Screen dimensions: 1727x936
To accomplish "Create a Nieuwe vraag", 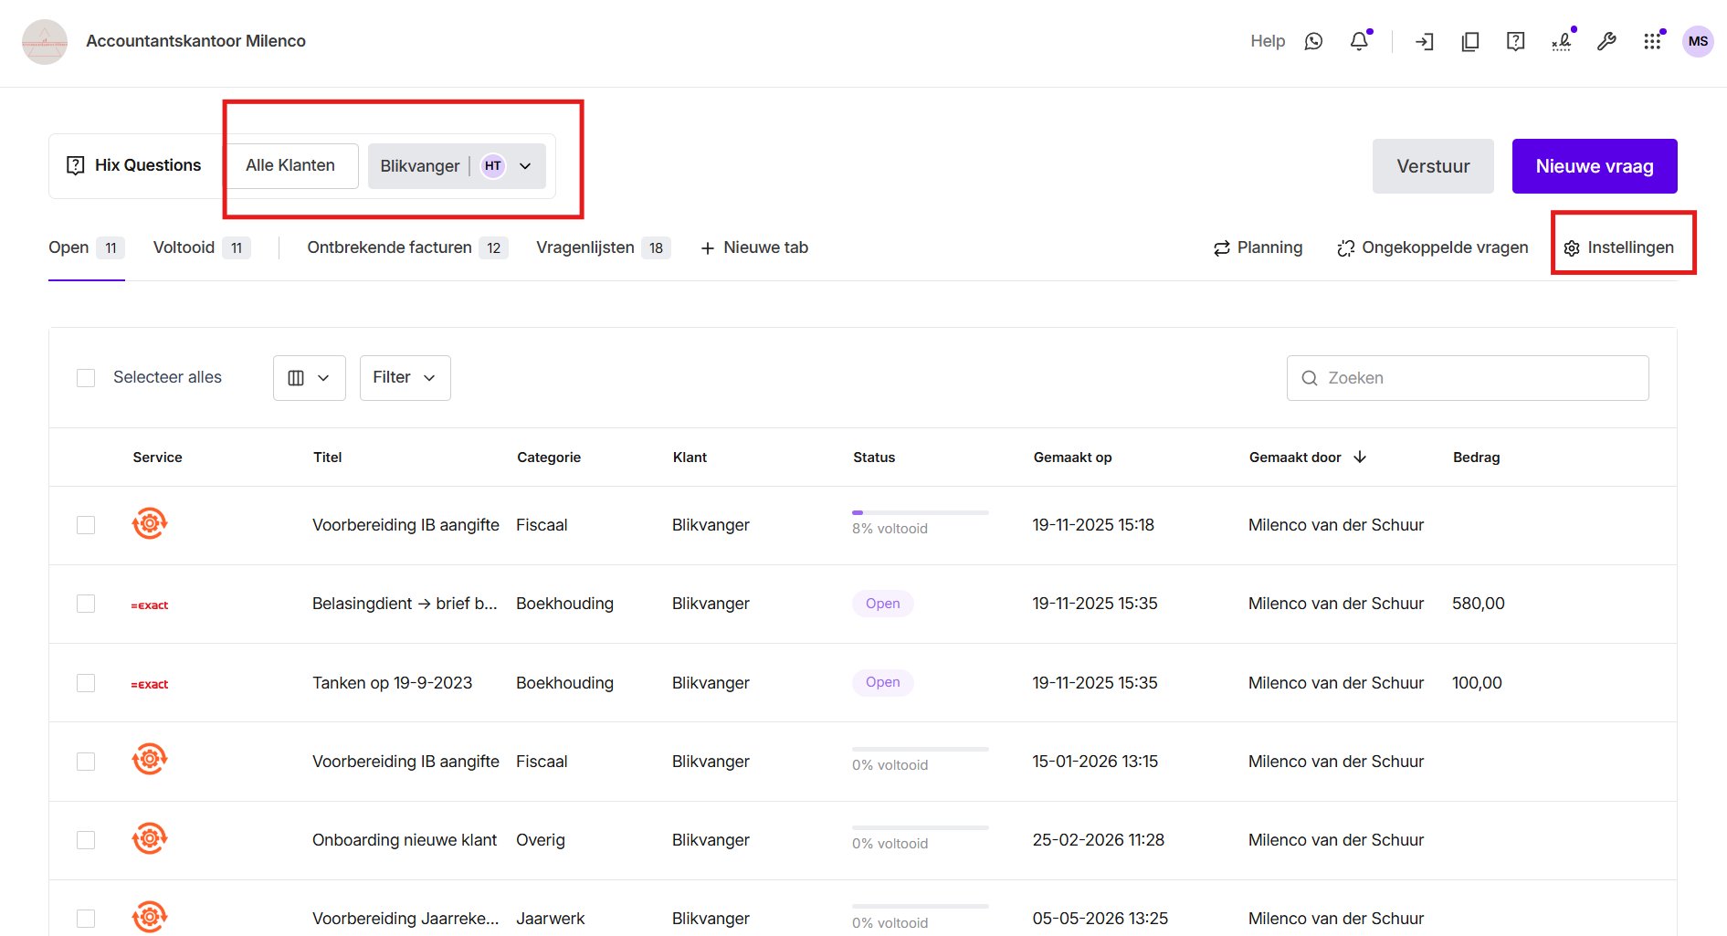I will (1595, 166).
